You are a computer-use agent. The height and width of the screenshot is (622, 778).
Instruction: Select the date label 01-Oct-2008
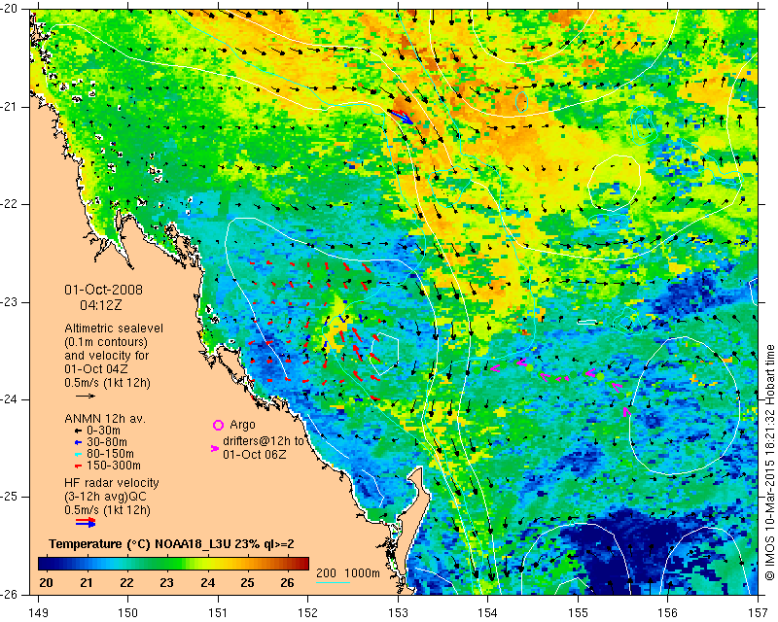click(103, 290)
